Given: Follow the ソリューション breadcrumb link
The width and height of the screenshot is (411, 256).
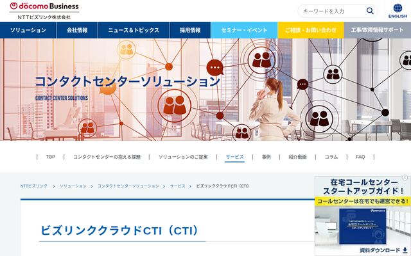Looking at the screenshot, I should [x=73, y=186].
